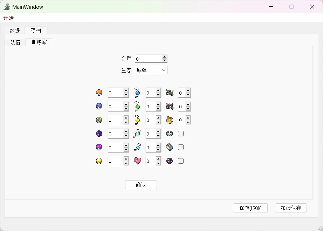
Task: Select the 存档 tab
Action: tap(36, 30)
